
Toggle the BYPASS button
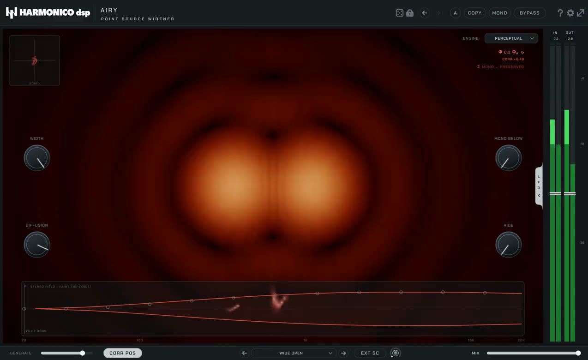coord(529,13)
